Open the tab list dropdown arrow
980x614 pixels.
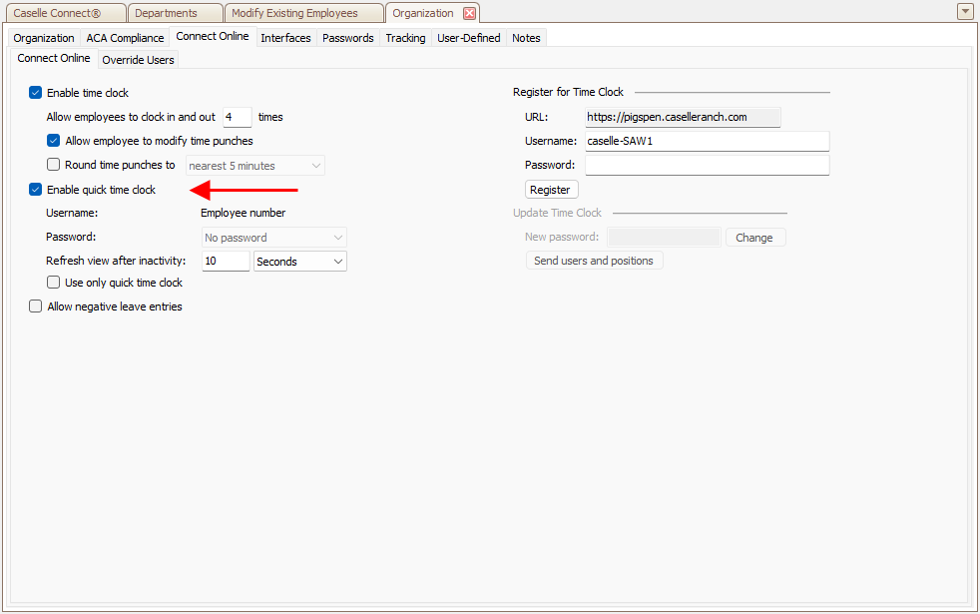coord(964,12)
